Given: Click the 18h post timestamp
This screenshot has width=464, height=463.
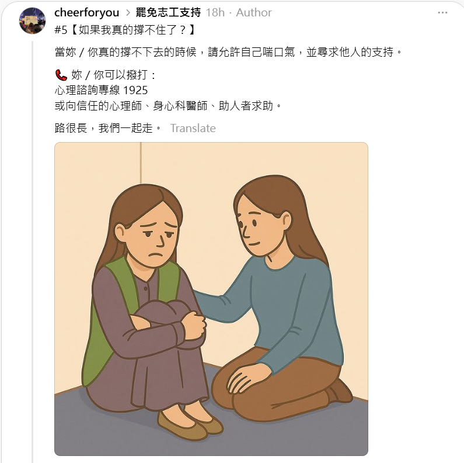Looking at the screenshot, I should [x=215, y=13].
